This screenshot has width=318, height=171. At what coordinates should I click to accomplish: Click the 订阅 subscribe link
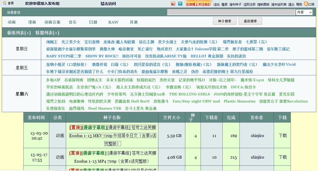coord(311,4)
